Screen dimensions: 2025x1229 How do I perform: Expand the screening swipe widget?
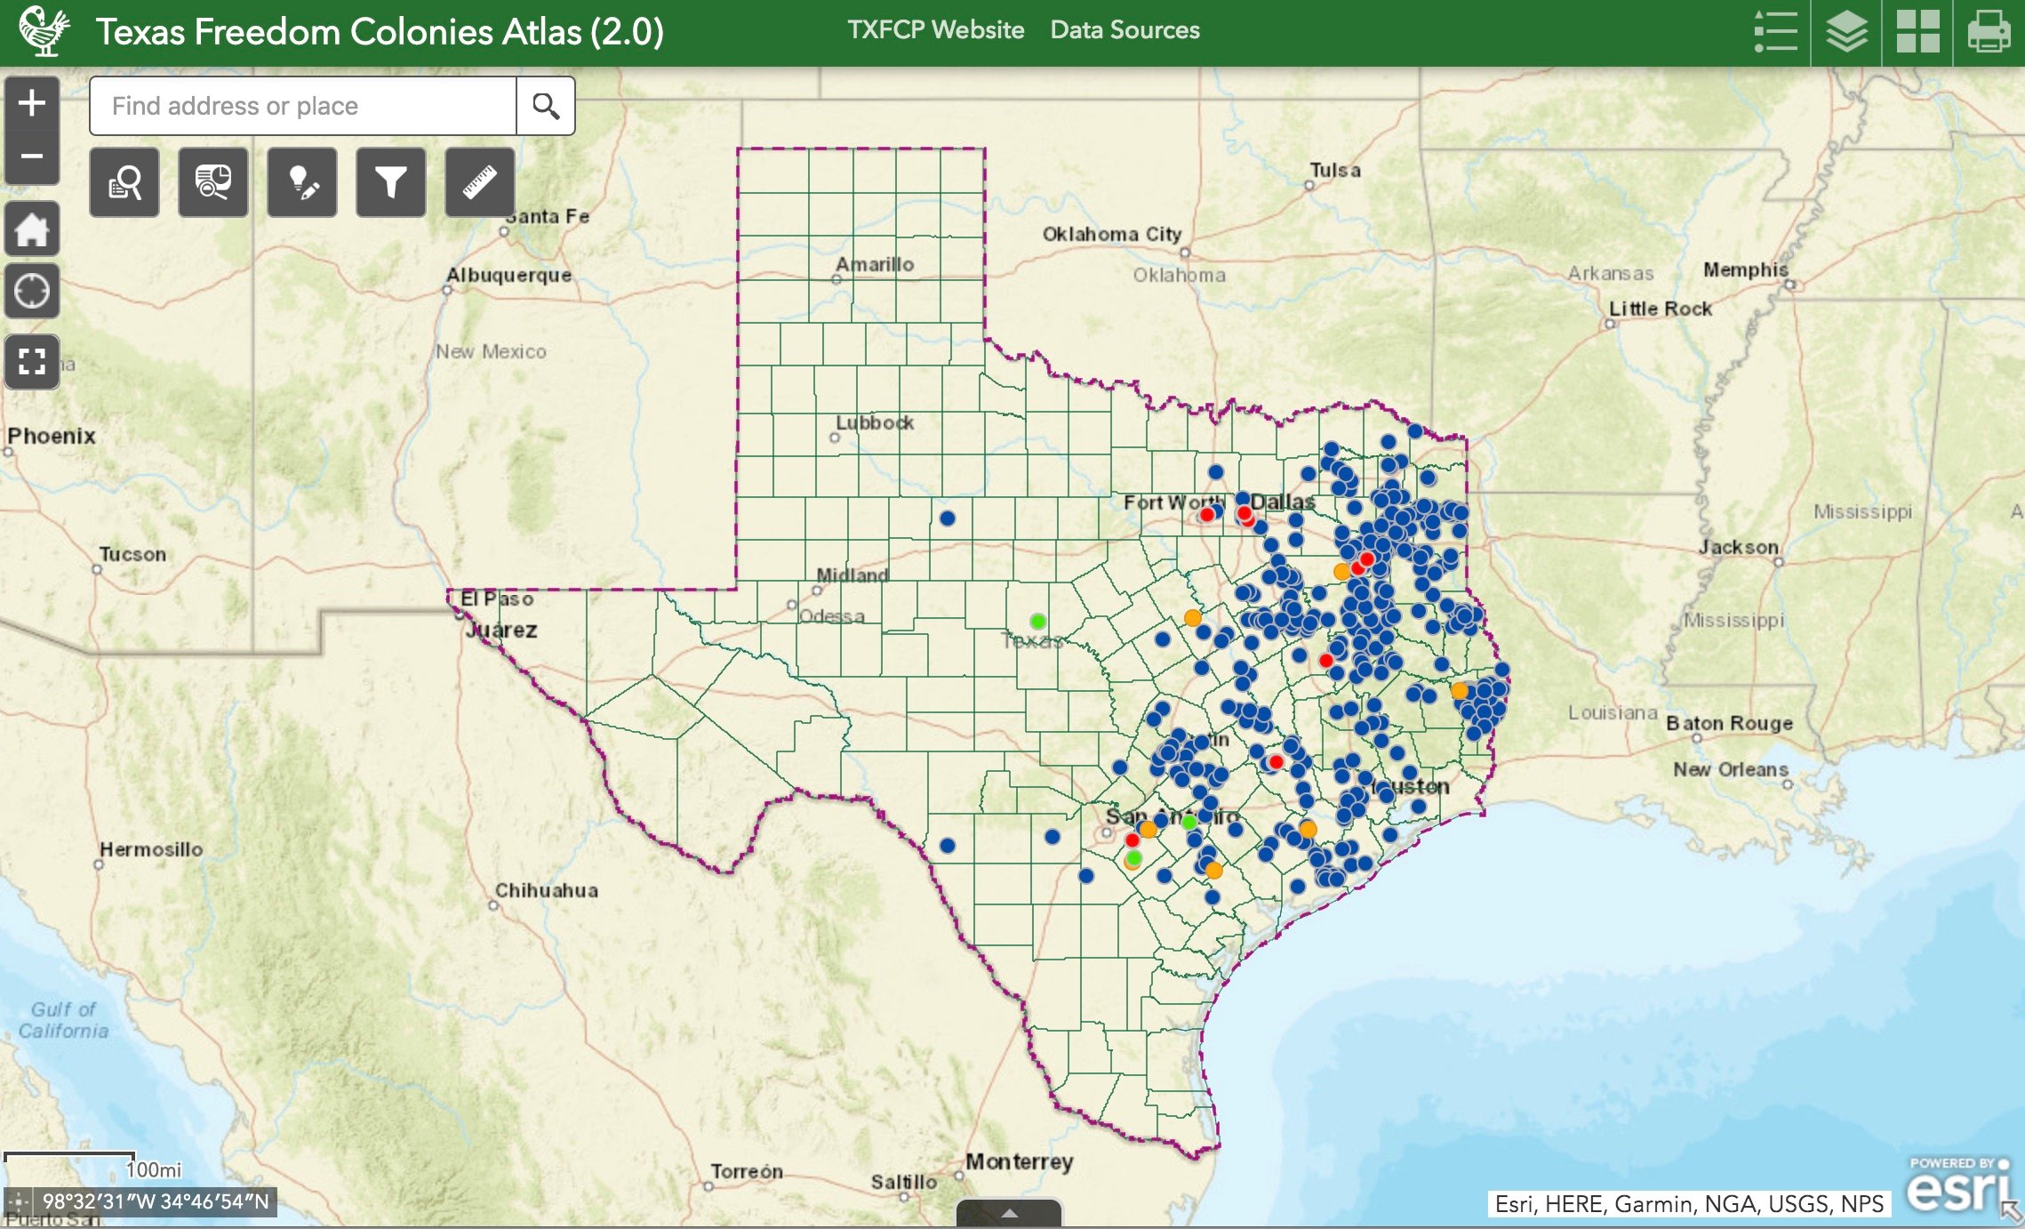pyautogui.click(x=213, y=183)
